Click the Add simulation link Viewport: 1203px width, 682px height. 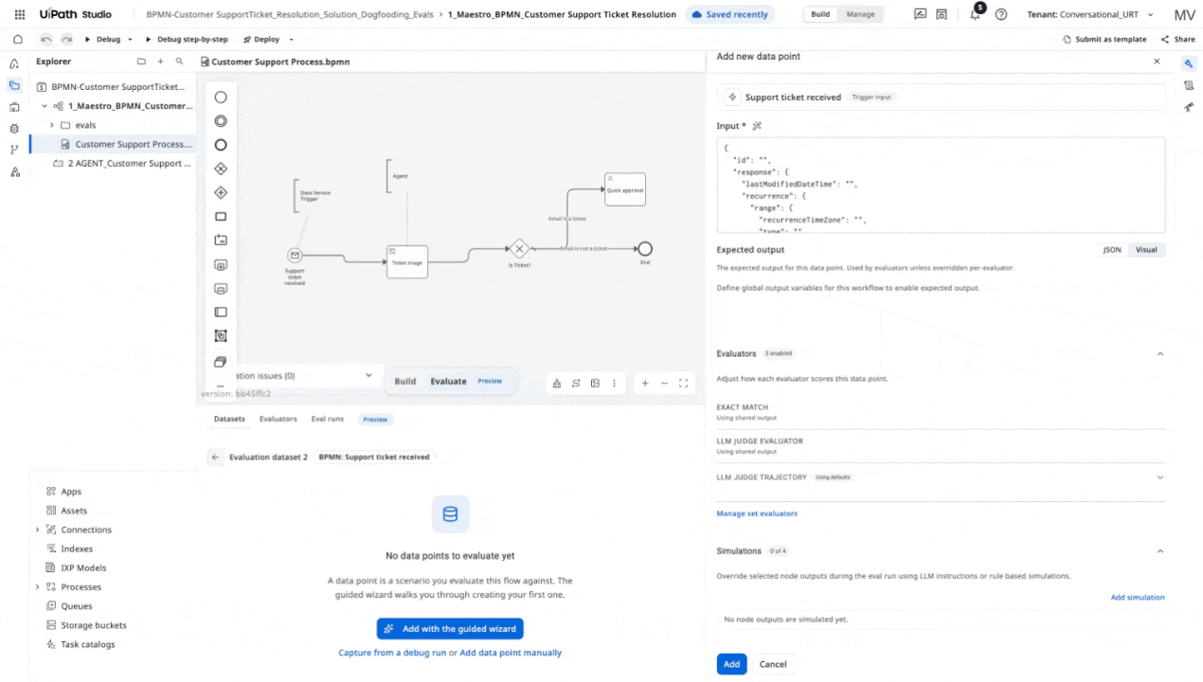pyautogui.click(x=1138, y=598)
